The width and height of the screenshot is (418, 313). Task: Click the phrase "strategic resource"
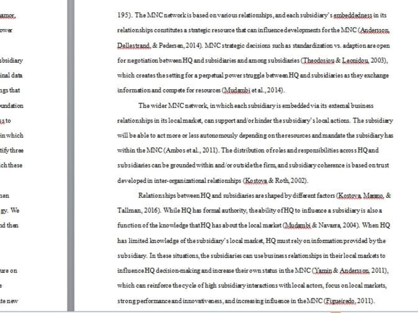click(212, 30)
